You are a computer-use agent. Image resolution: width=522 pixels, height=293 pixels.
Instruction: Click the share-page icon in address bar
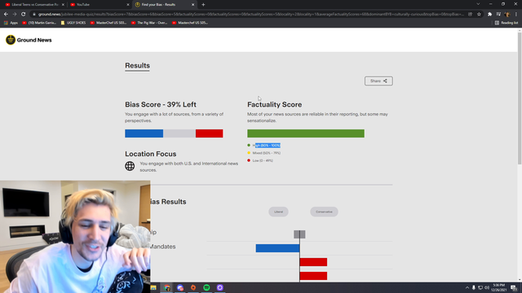click(470, 15)
